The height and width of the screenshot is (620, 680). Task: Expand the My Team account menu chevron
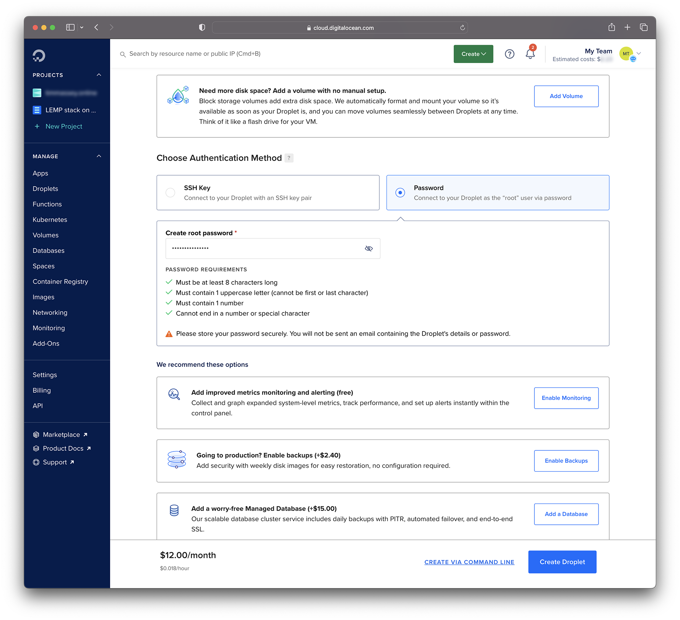tap(639, 53)
